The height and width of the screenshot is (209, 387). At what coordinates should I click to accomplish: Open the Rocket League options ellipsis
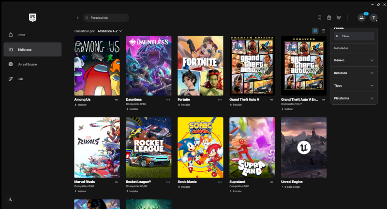pos(168,182)
